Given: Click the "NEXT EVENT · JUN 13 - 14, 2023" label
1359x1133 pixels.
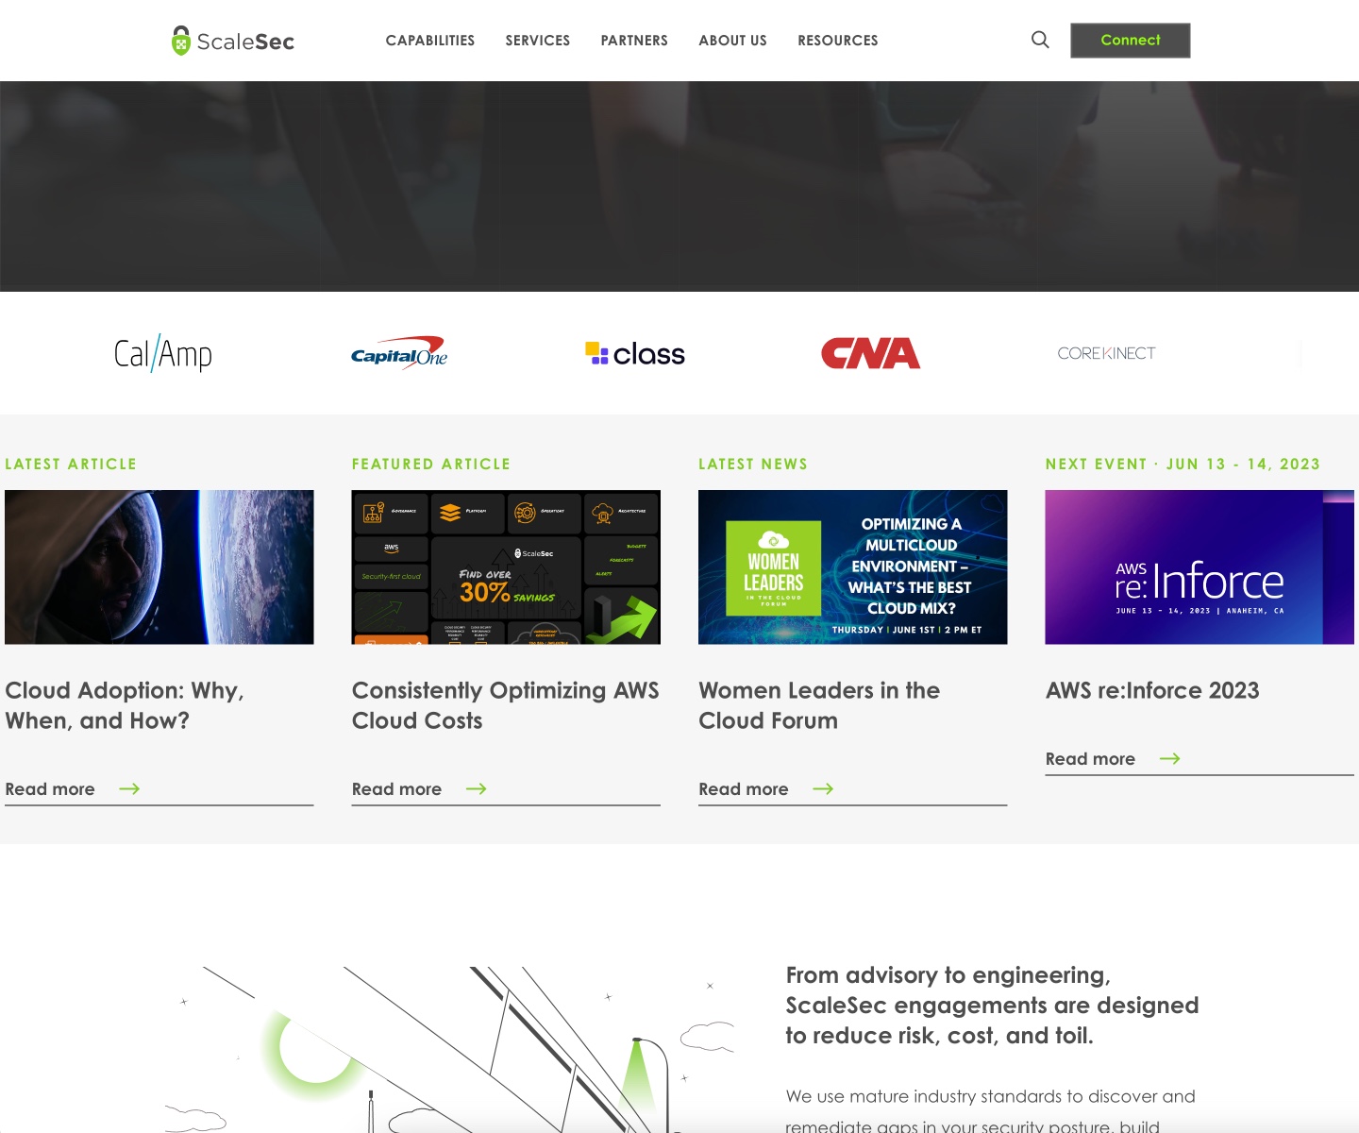Looking at the screenshot, I should [1183, 464].
